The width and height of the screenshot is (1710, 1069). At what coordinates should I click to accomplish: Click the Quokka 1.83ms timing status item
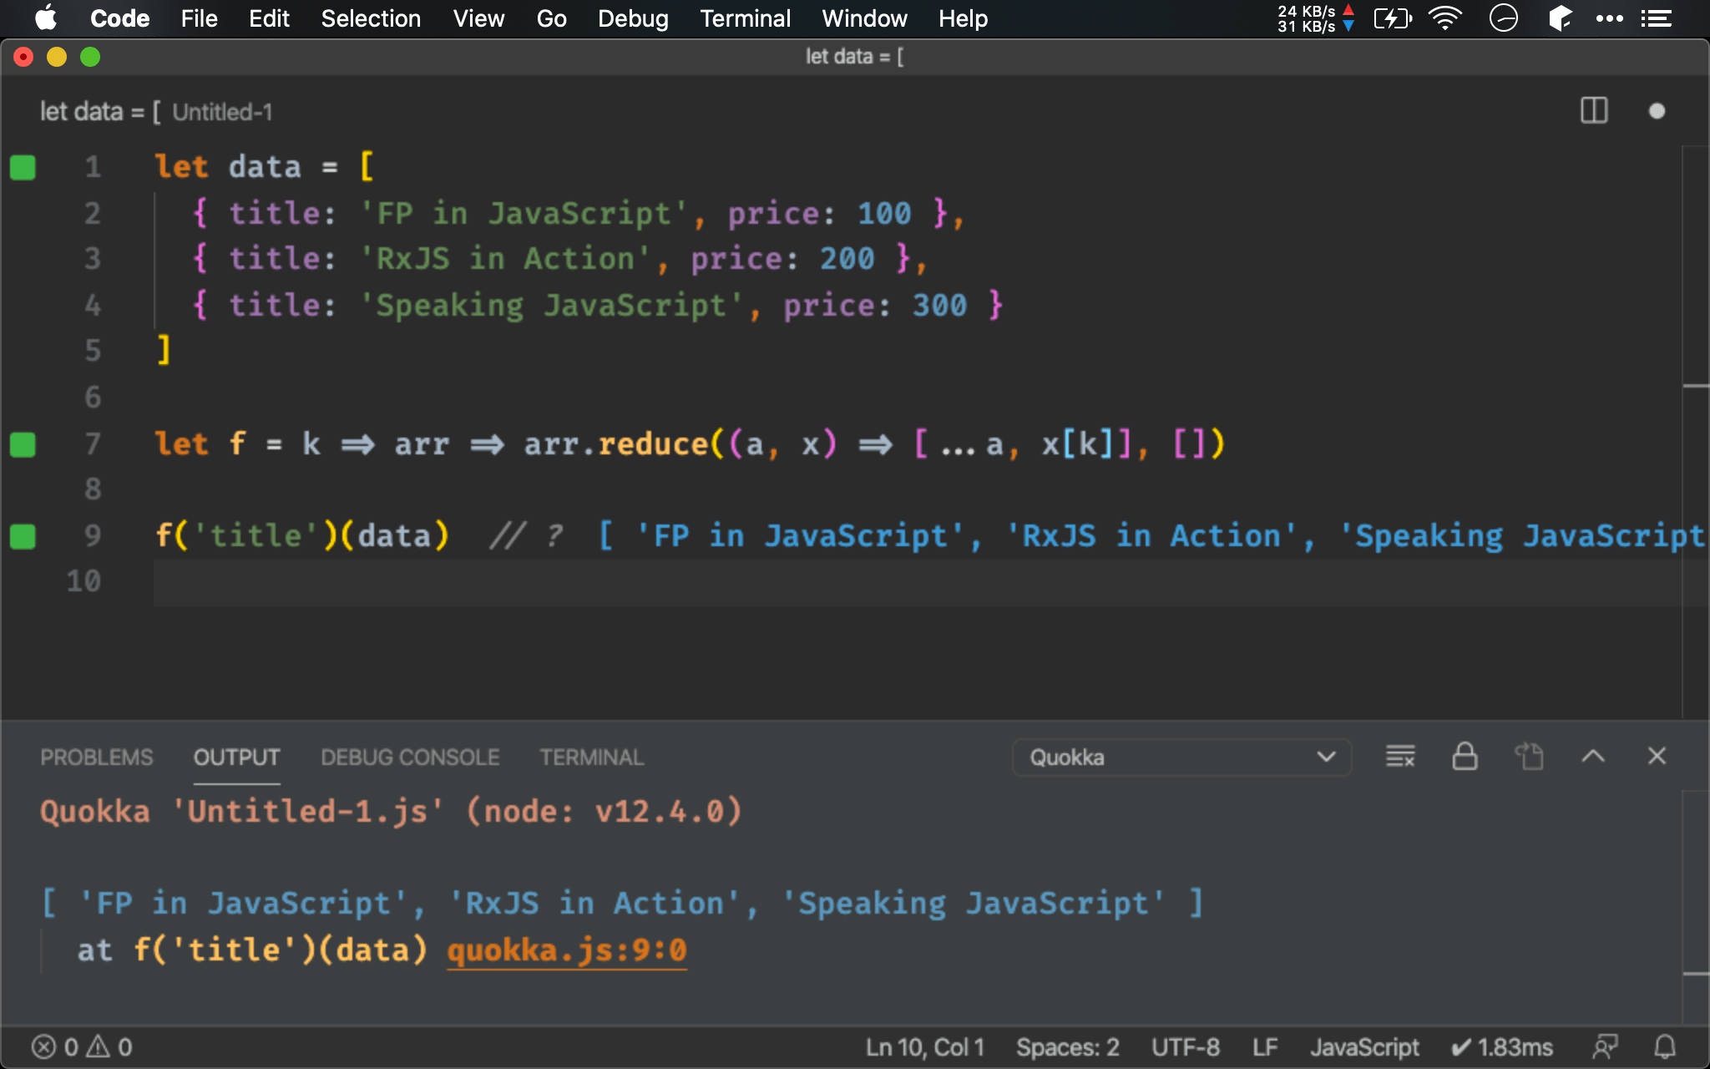(x=1502, y=1047)
